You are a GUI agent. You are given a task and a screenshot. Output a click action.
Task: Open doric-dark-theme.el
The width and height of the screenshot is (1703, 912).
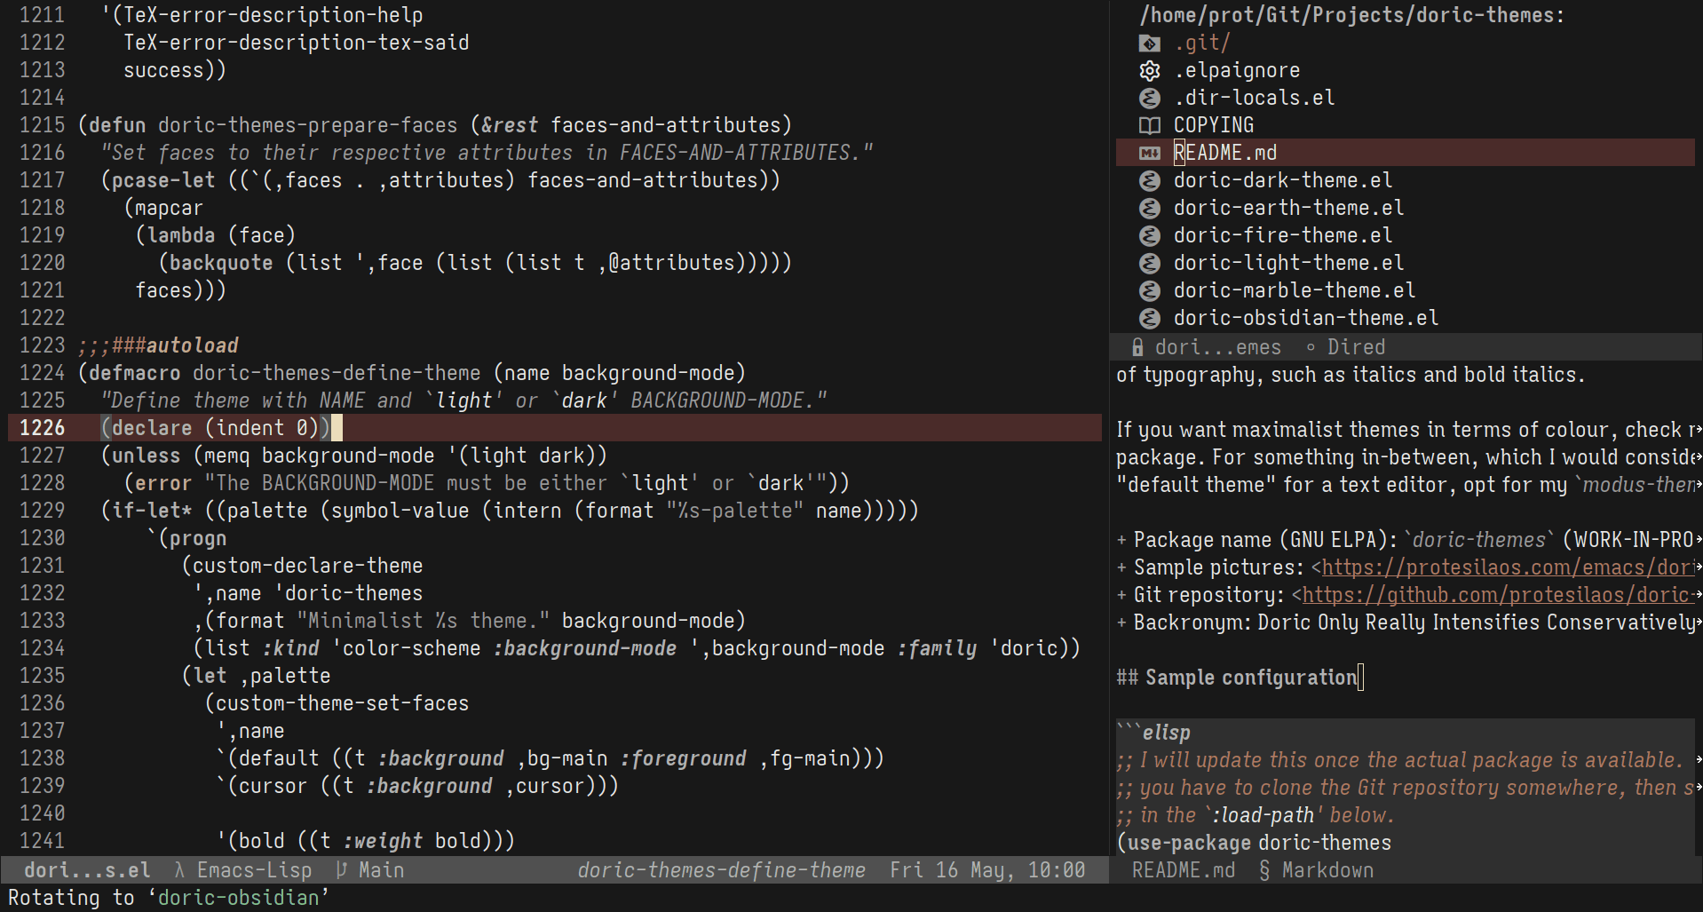click(1283, 180)
